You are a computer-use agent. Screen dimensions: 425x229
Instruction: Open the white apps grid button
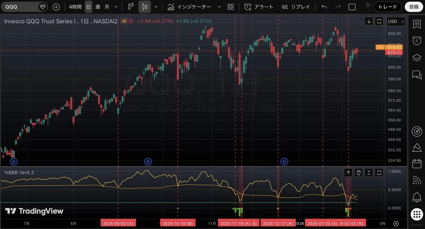pos(417,214)
